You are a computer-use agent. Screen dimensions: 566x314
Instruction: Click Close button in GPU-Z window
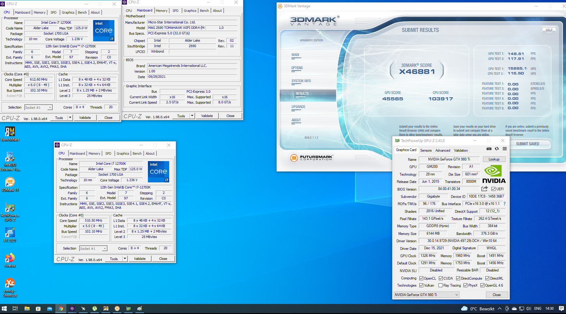(497, 295)
